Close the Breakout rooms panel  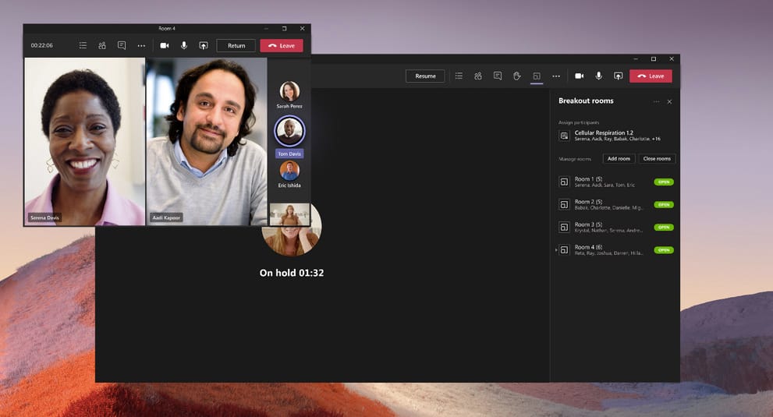coord(669,101)
